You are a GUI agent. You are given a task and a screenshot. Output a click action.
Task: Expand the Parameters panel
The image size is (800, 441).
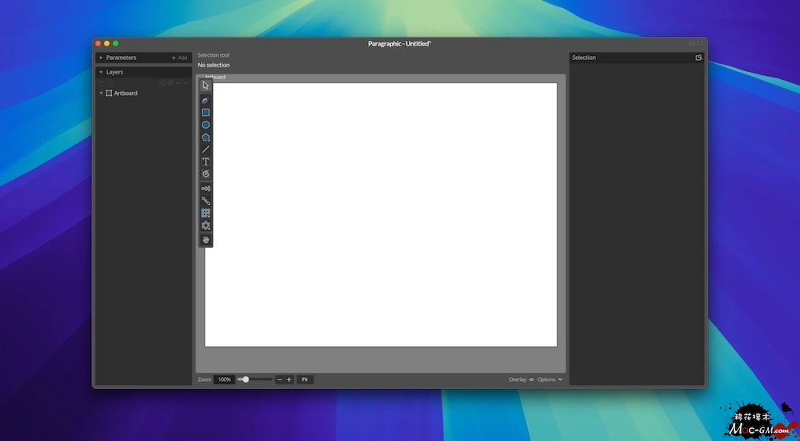[101, 58]
